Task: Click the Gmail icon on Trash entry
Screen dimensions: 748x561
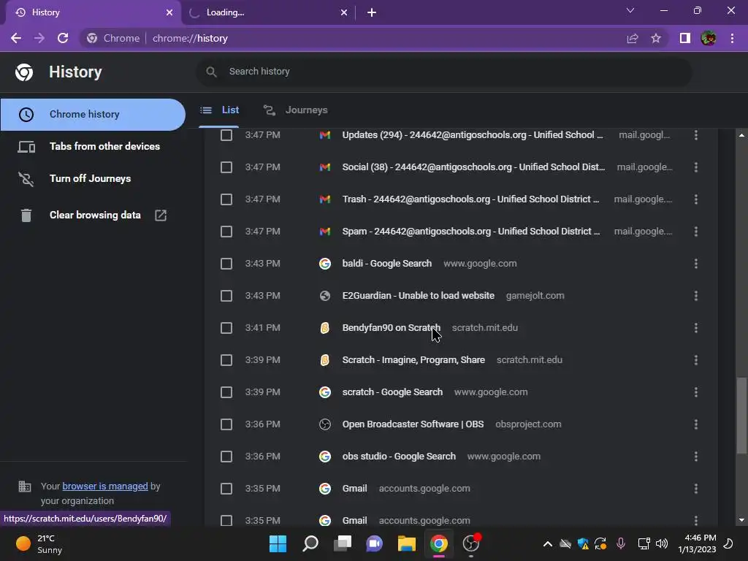Action: (325, 199)
